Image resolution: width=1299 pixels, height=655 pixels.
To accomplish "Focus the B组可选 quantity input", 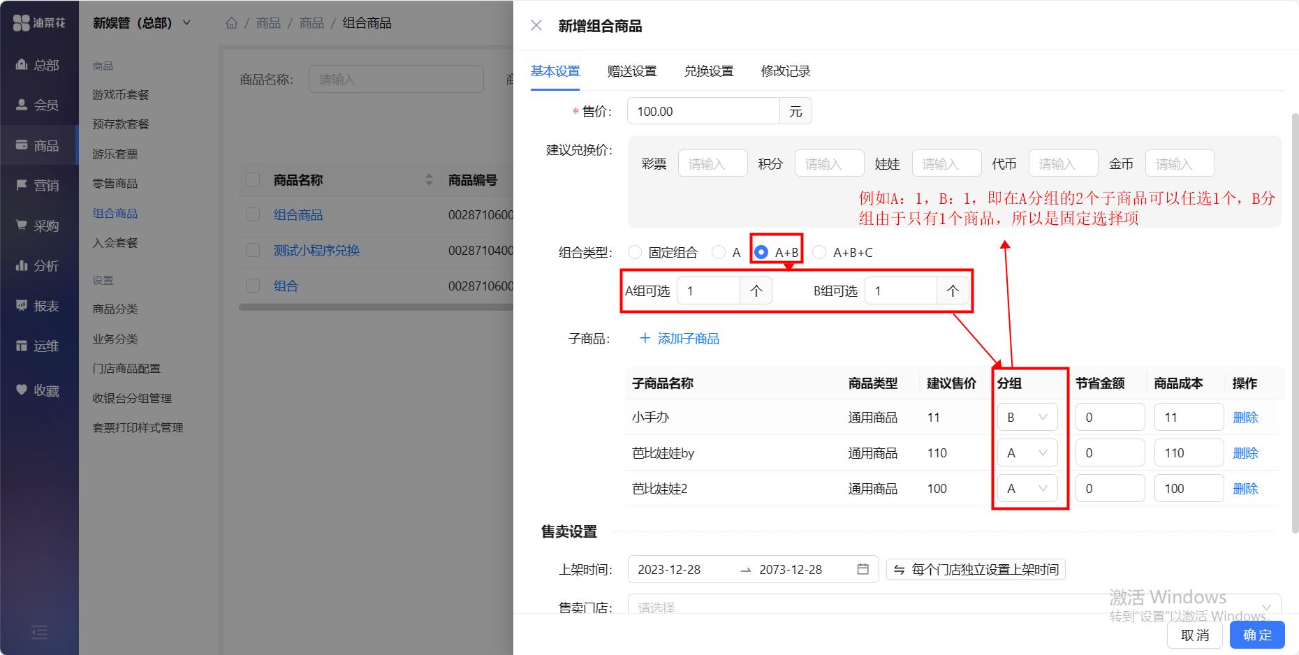I will click(x=900, y=290).
